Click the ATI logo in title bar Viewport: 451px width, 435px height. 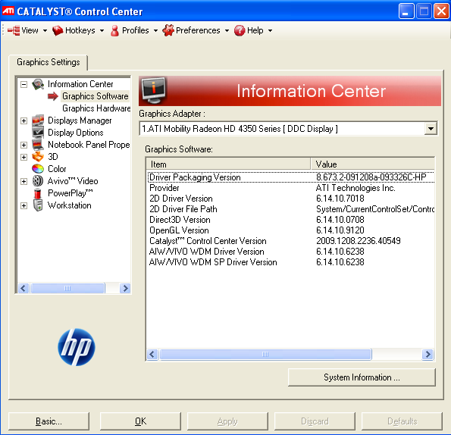[8, 11]
